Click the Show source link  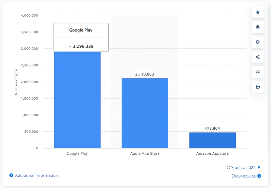point(243,176)
